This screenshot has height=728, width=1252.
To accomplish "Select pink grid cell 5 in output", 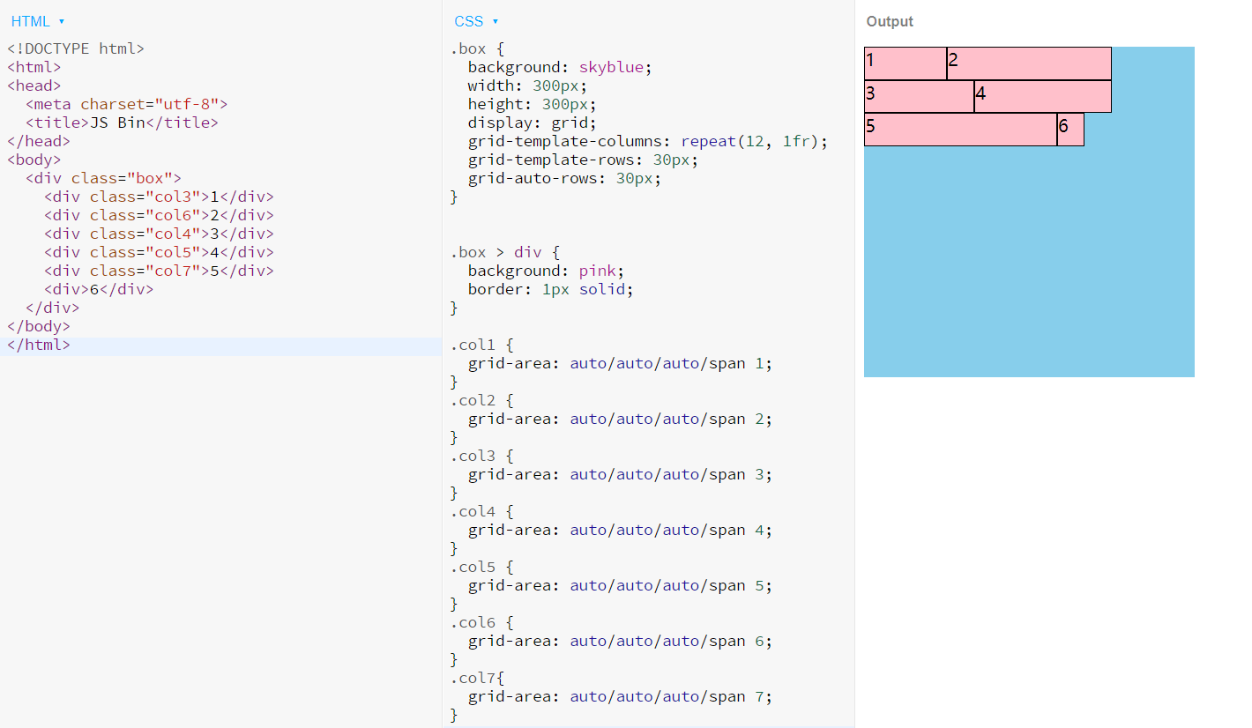I will (961, 130).
